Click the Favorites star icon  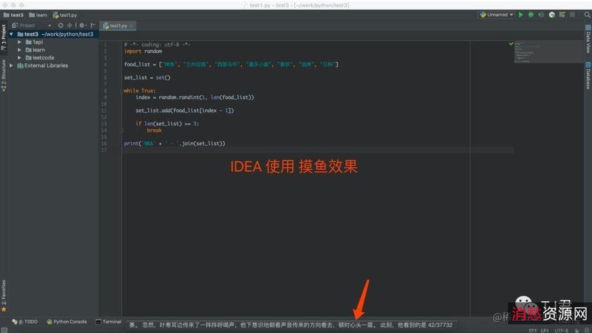[4, 309]
